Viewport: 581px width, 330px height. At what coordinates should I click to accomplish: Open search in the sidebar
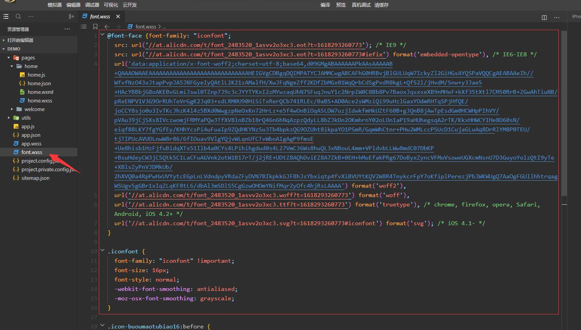pyautogui.click(x=18, y=16)
